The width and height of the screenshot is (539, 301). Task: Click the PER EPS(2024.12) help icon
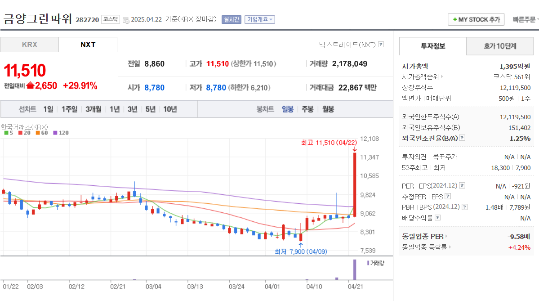point(462,186)
